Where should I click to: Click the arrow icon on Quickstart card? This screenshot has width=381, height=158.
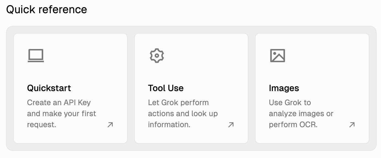point(110,125)
